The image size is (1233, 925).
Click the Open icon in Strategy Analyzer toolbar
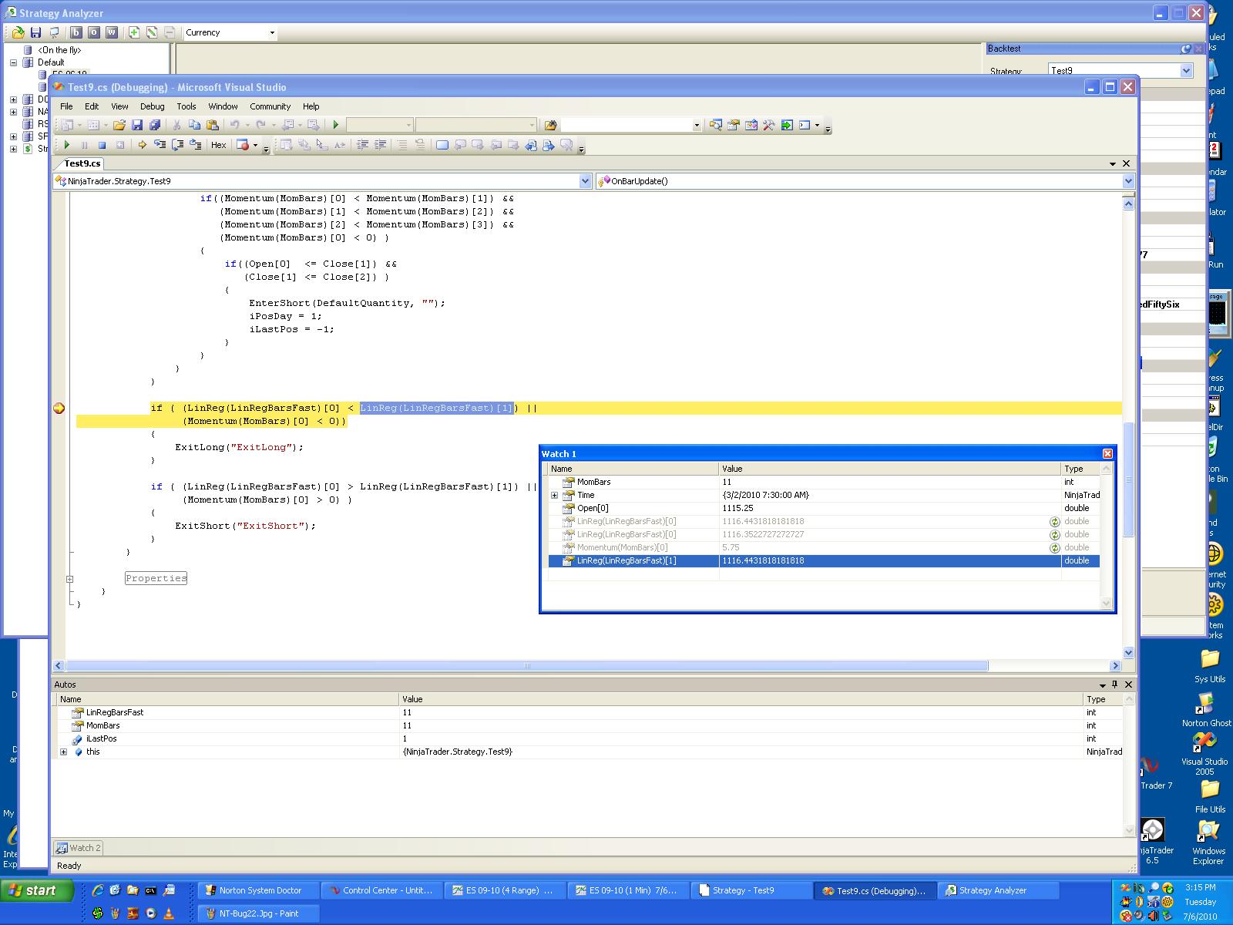point(18,32)
